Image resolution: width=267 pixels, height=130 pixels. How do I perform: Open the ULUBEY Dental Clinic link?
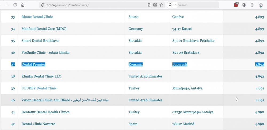(39, 88)
